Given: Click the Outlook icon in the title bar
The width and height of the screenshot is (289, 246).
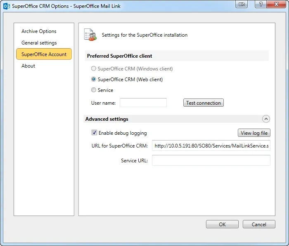Looking at the screenshot, I should [7, 6].
